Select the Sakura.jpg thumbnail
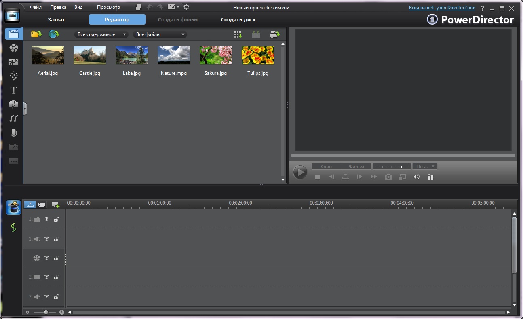Viewport: 523px width, 319px height. coord(215,55)
